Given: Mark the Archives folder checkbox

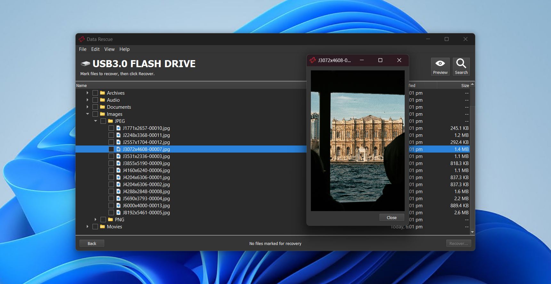Looking at the screenshot, I should click(95, 93).
